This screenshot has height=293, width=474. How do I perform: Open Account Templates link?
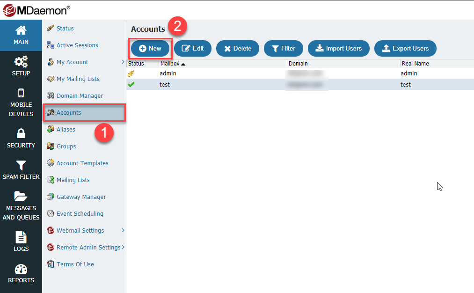82,163
